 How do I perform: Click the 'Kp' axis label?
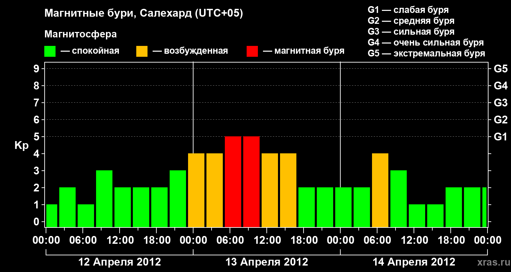(x=21, y=146)
